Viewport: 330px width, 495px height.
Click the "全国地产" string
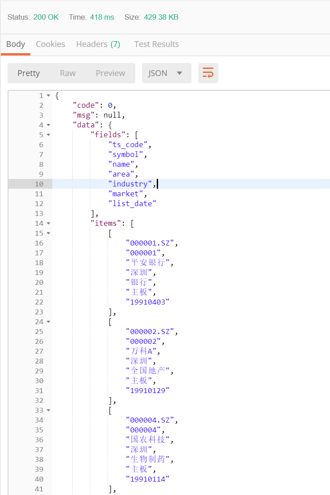148,371
